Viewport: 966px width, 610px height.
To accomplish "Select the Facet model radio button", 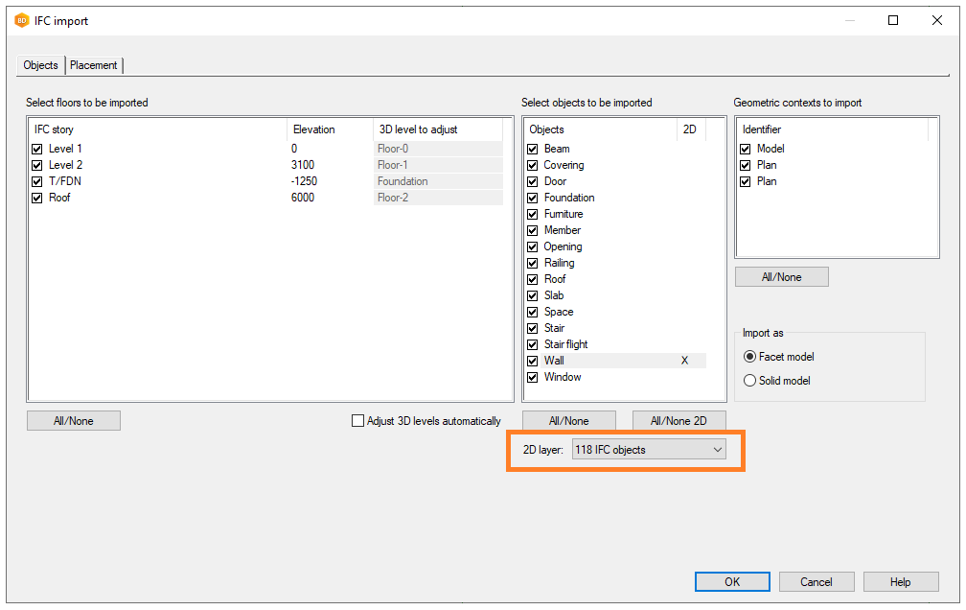I will (750, 357).
